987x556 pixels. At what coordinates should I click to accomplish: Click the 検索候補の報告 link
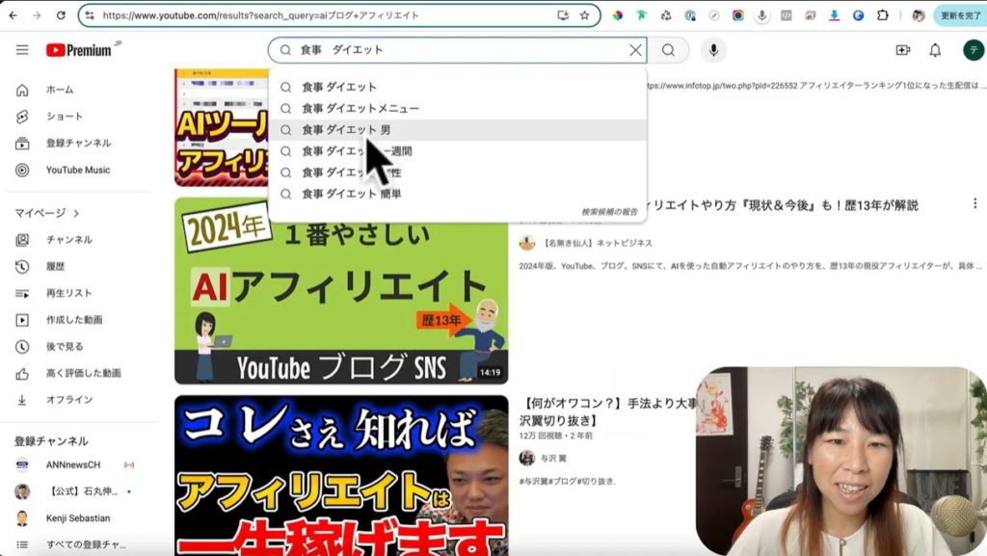(608, 212)
